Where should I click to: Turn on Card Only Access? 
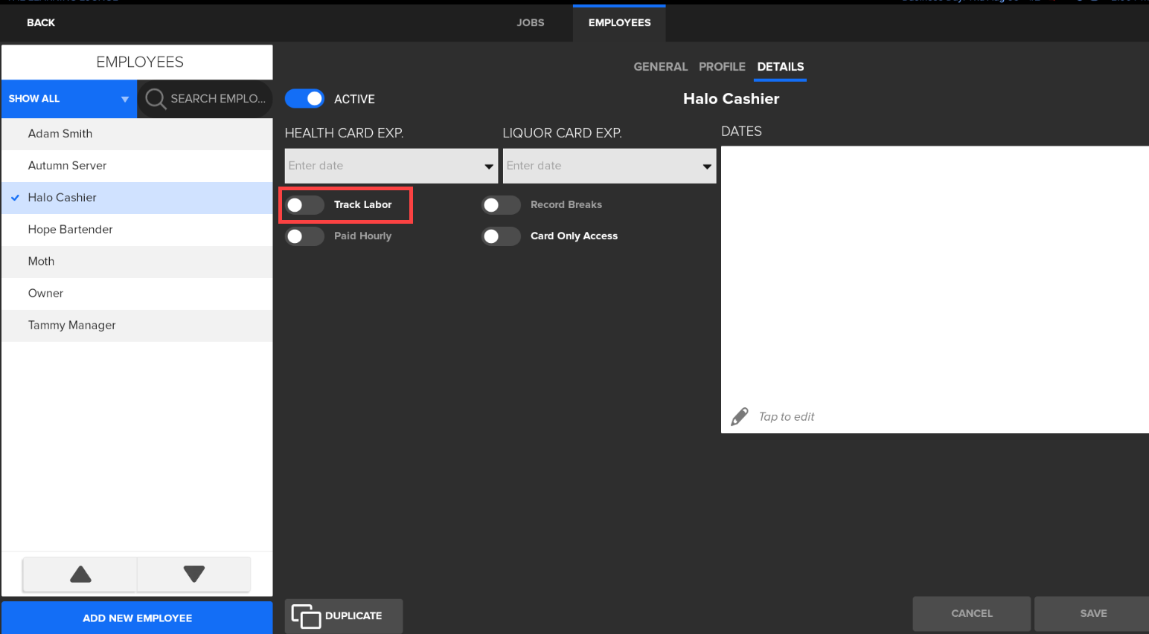[501, 236]
